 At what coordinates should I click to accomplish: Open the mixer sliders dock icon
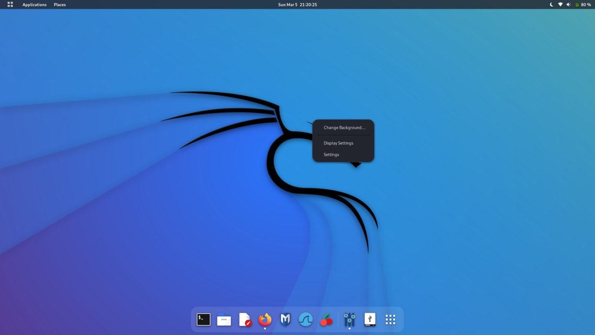point(350,320)
